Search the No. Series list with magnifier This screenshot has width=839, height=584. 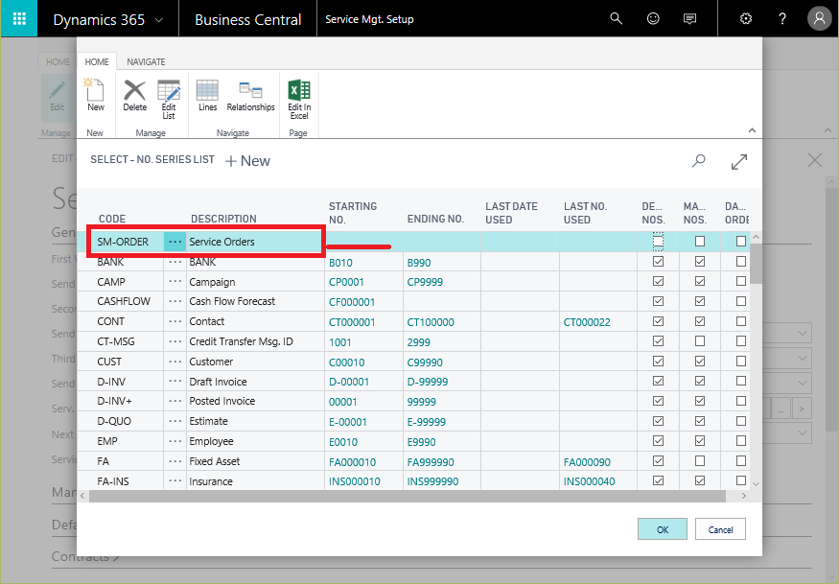click(698, 160)
